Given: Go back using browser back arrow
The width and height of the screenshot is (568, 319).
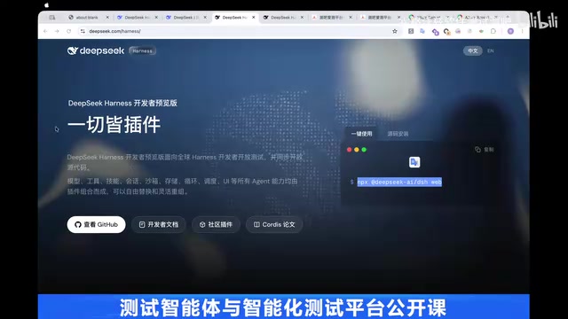Looking at the screenshot, I should click(45, 32).
